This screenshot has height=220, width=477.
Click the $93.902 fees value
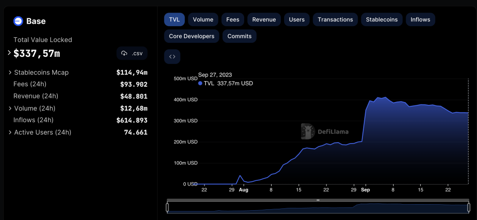(x=134, y=84)
